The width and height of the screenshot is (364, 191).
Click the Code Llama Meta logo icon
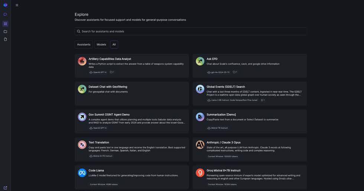pos(82,173)
